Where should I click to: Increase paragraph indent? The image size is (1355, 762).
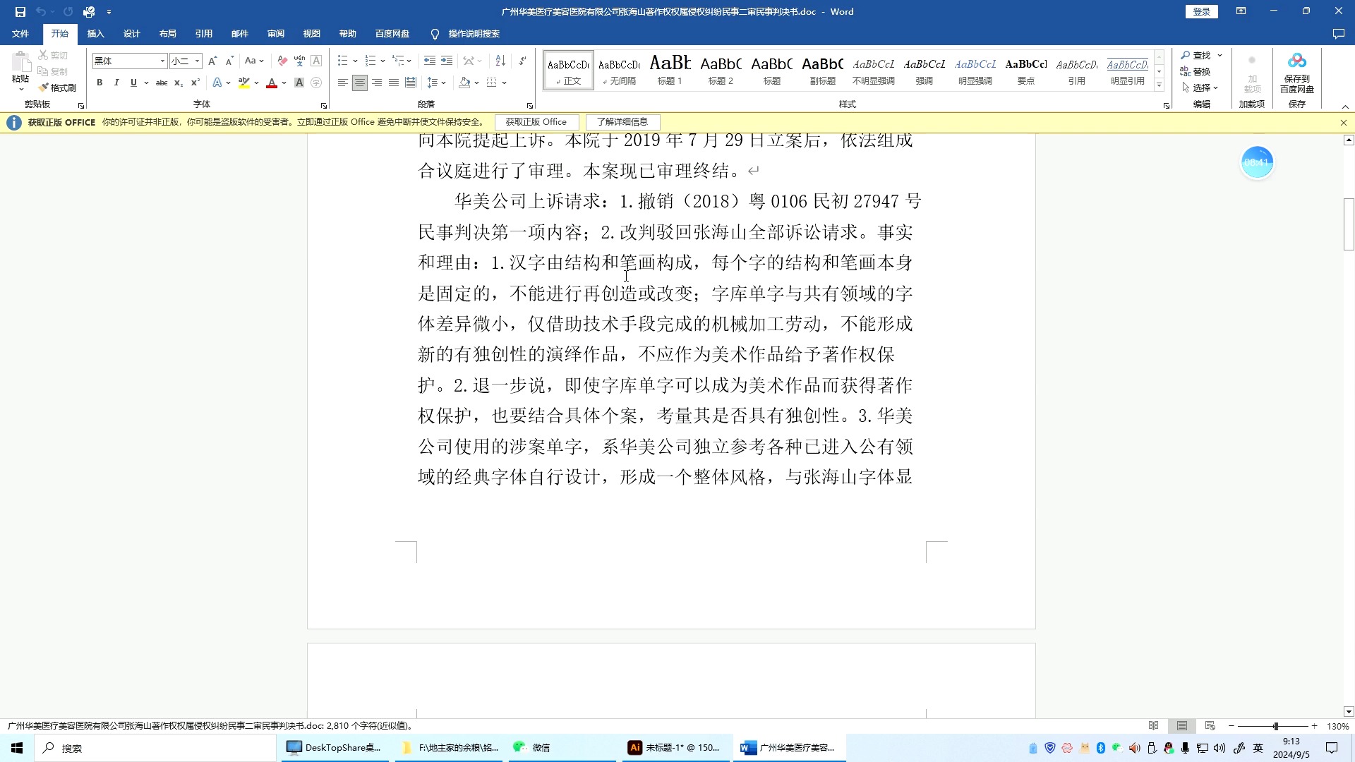[x=447, y=61]
